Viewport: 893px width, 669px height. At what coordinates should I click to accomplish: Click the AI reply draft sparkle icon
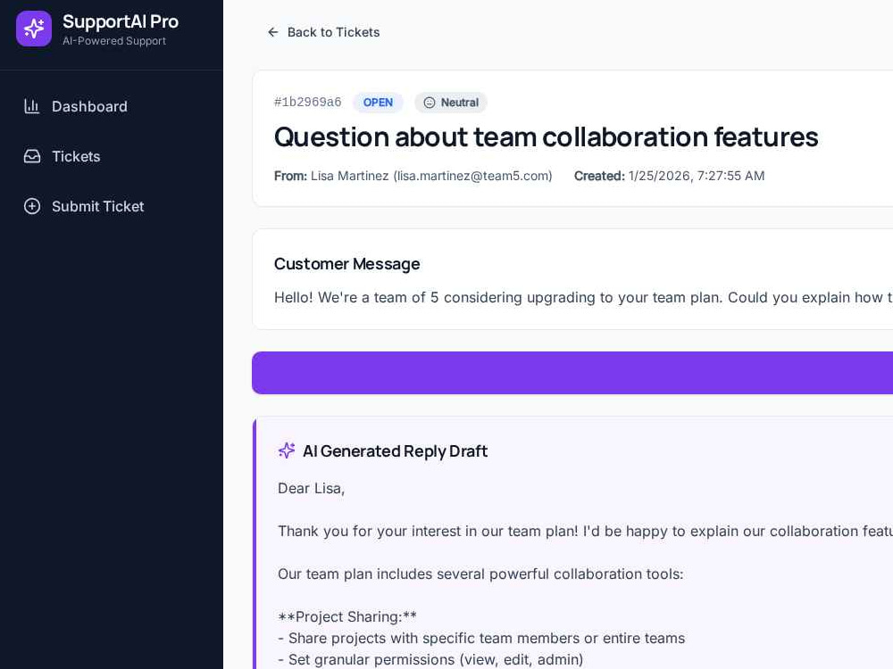tap(287, 450)
